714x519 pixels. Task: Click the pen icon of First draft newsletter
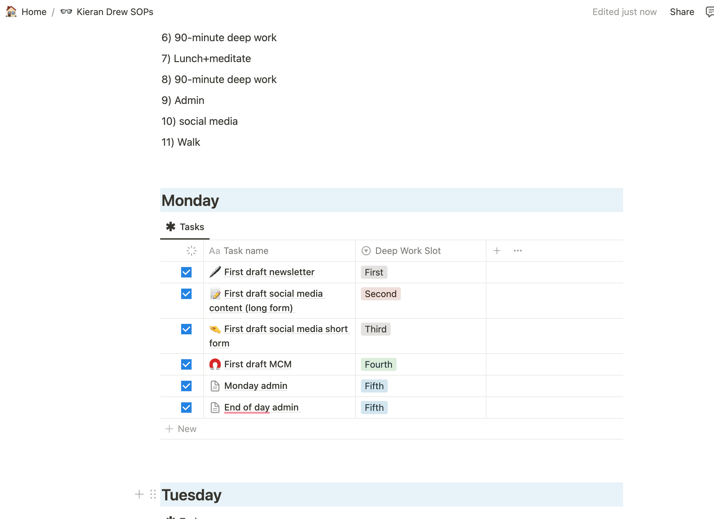[215, 272]
